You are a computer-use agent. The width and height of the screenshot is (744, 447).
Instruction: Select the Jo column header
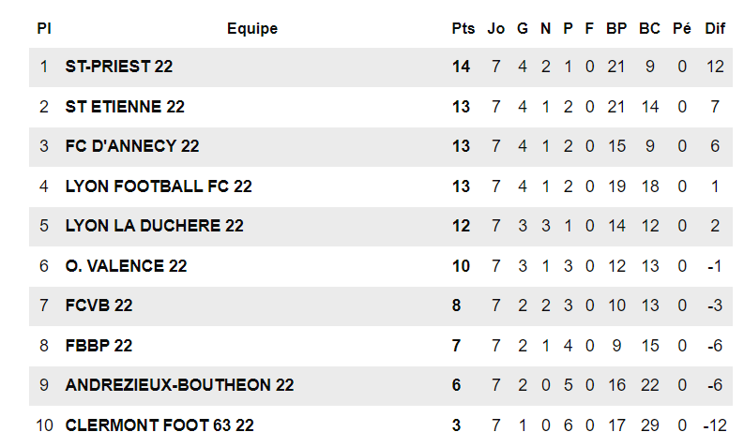coord(496,29)
